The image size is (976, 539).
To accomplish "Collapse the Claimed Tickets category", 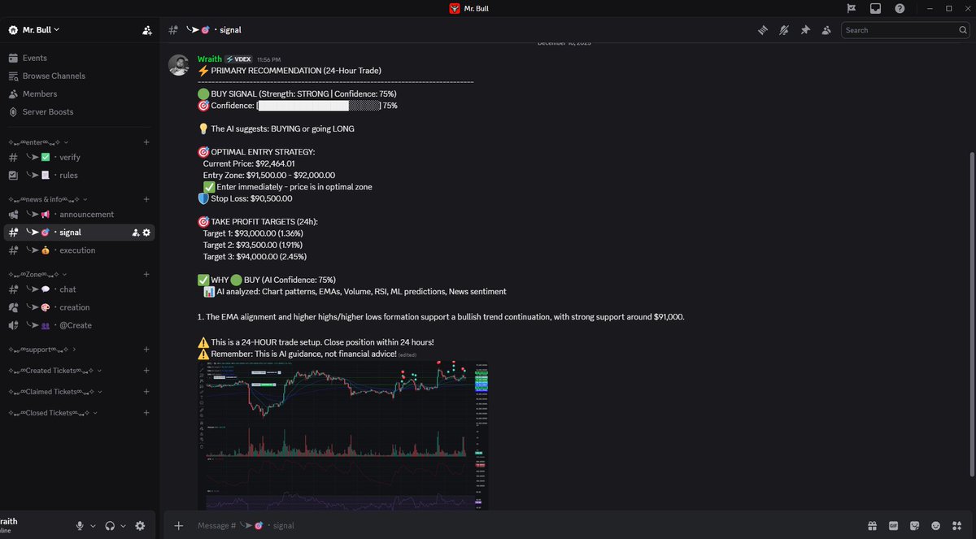I will (x=54, y=391).
